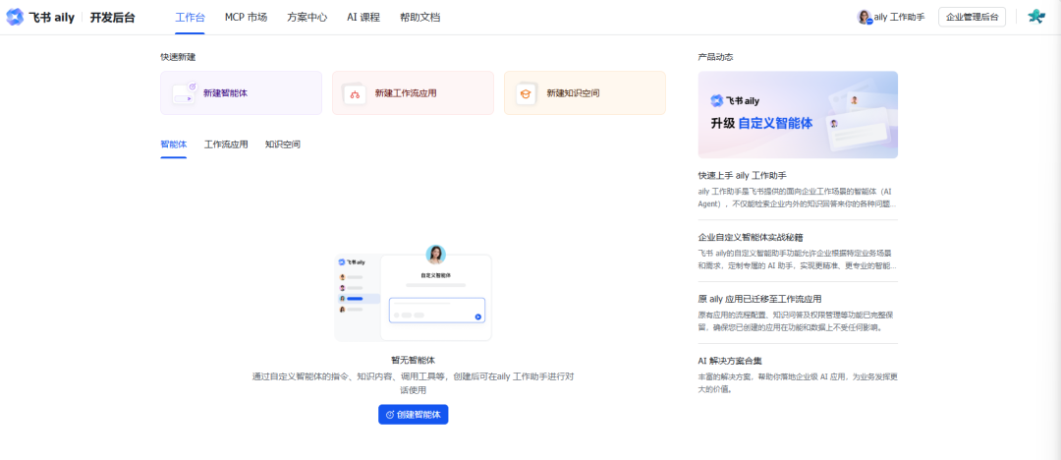Open the MCP 市场 tab
The height and width of the screenshot is (460, 1061).
[x=246, y=18]
